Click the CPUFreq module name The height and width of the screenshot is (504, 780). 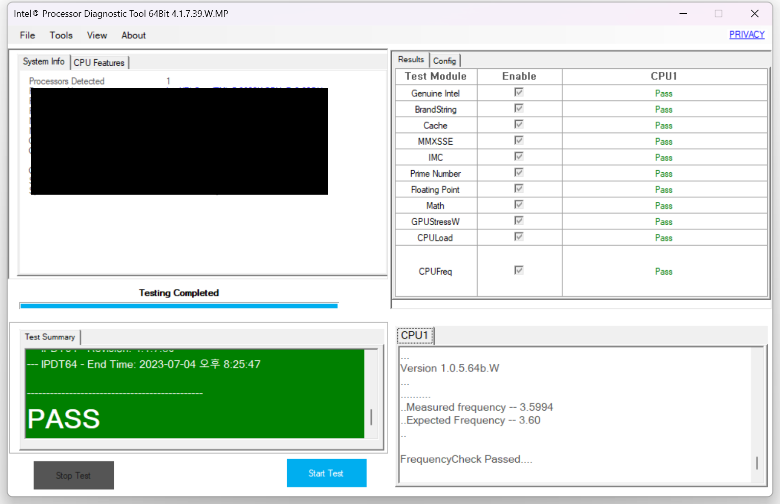click(x=436, y=272)
